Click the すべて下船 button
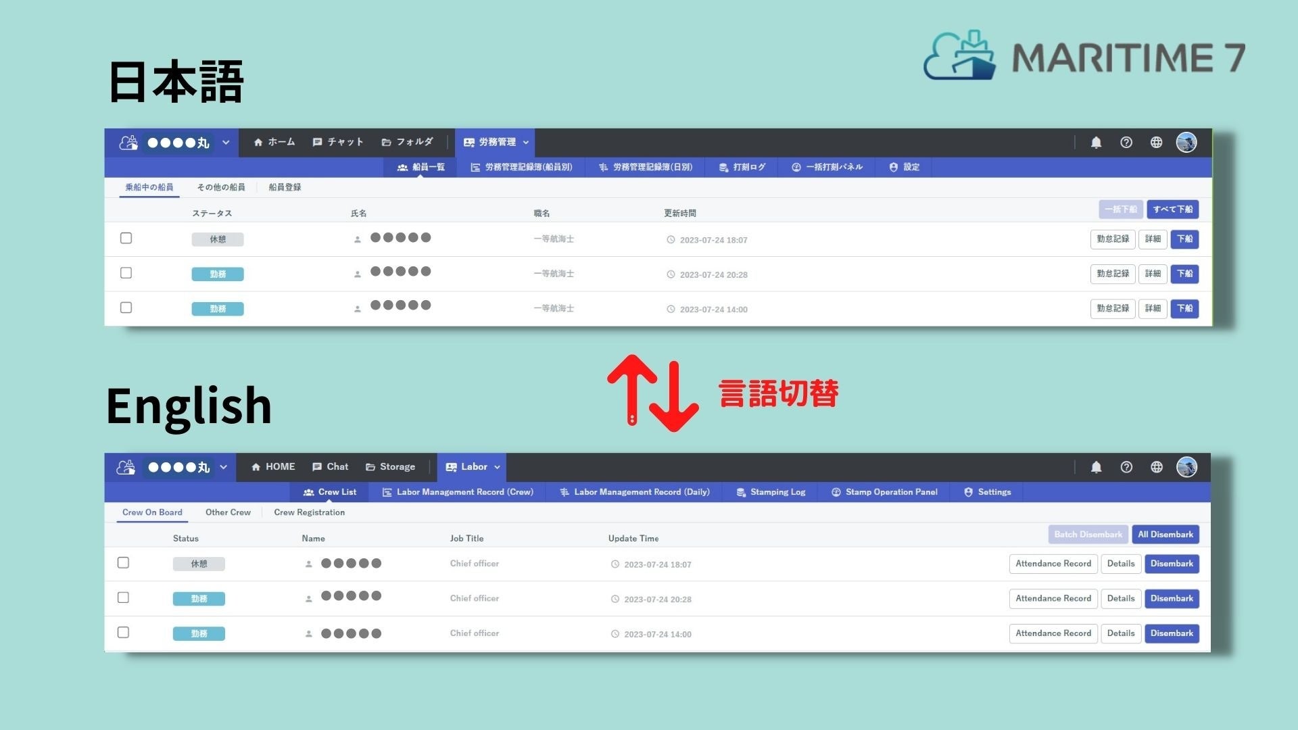1298x730 pixels. click(1172, 210)
